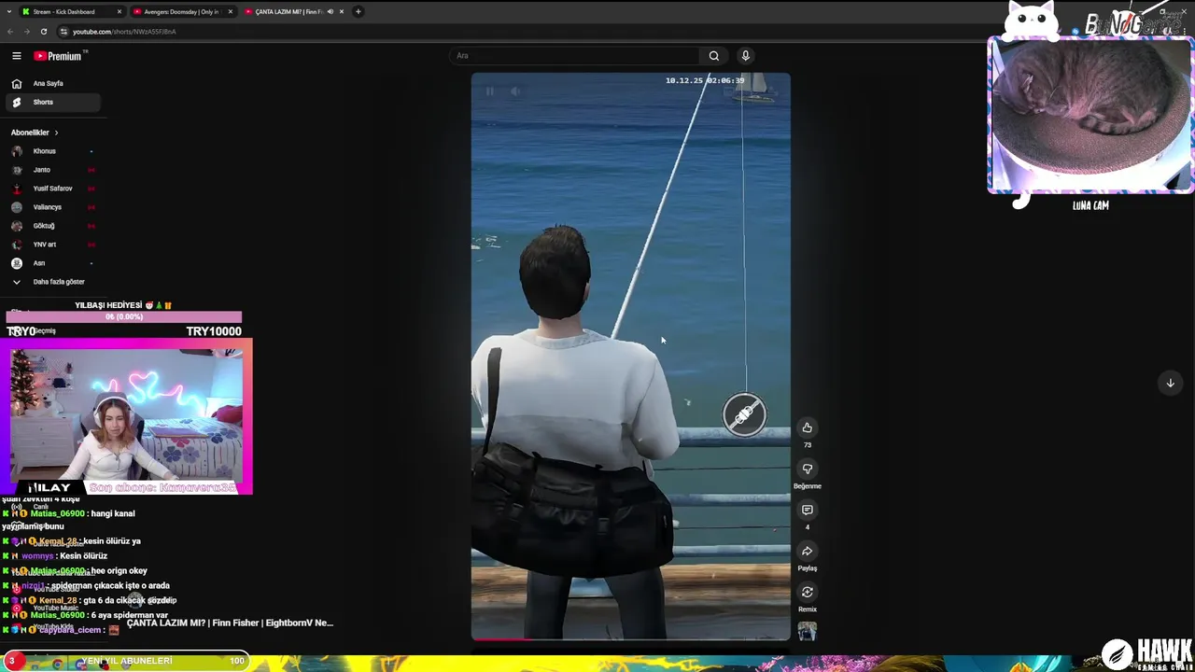Image resolution: width=1195 pixels, height=672 pixels.
Task: Mute tab via speaker icon
Action: click(330, 12)
